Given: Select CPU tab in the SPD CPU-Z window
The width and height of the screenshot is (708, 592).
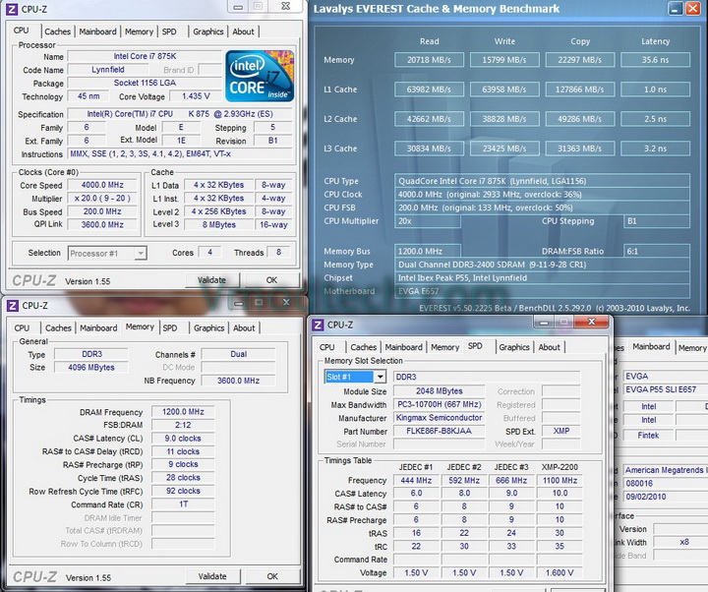Looking at the screenshot, I should click(326, 347).
